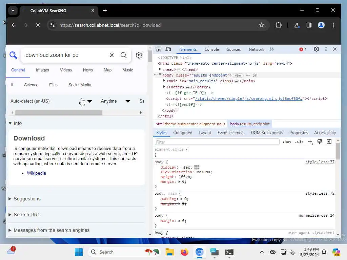Switch to the Sources tab
Image resolution: width=347 pixels, height=260 pixels.
234,49
